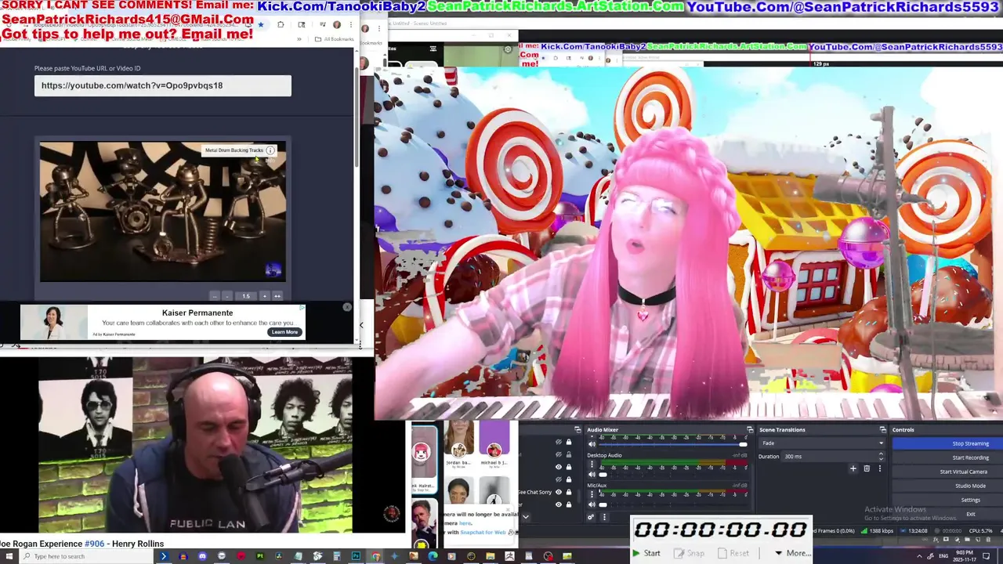1003x564 pixels.
Task: Open the browser extensions puzzle icon
Action: 281,24
